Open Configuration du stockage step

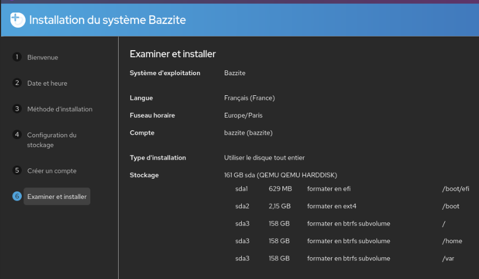point(52,140)
